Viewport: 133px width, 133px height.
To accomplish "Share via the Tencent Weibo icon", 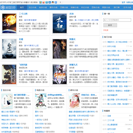I will click(x=47, y=2).
